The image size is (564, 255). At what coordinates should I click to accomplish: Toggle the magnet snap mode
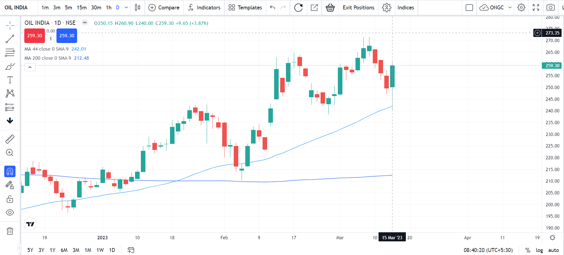point(10,171)
